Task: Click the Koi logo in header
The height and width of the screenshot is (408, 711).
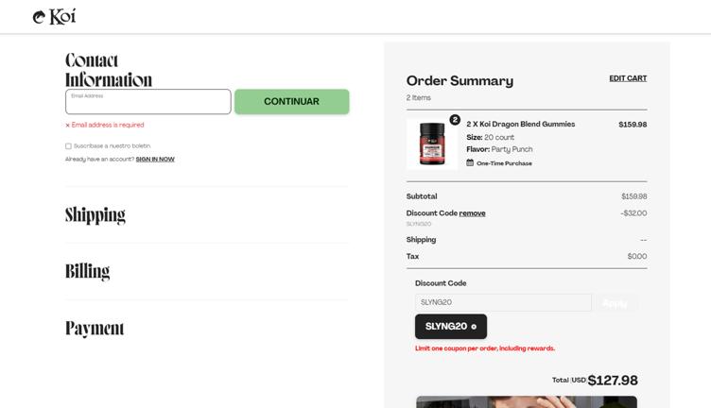Action: pyautogui.click(x=54, y=16)
